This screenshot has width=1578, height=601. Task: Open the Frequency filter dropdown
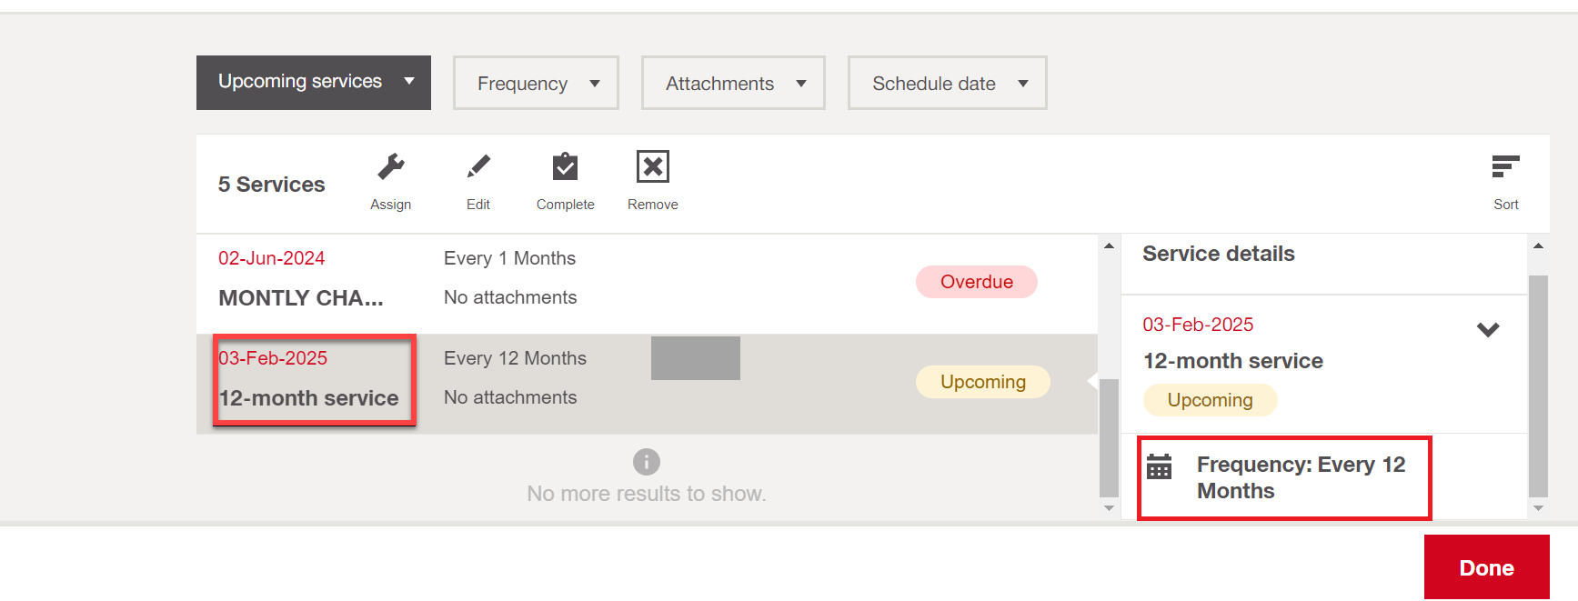click(536, 83)
